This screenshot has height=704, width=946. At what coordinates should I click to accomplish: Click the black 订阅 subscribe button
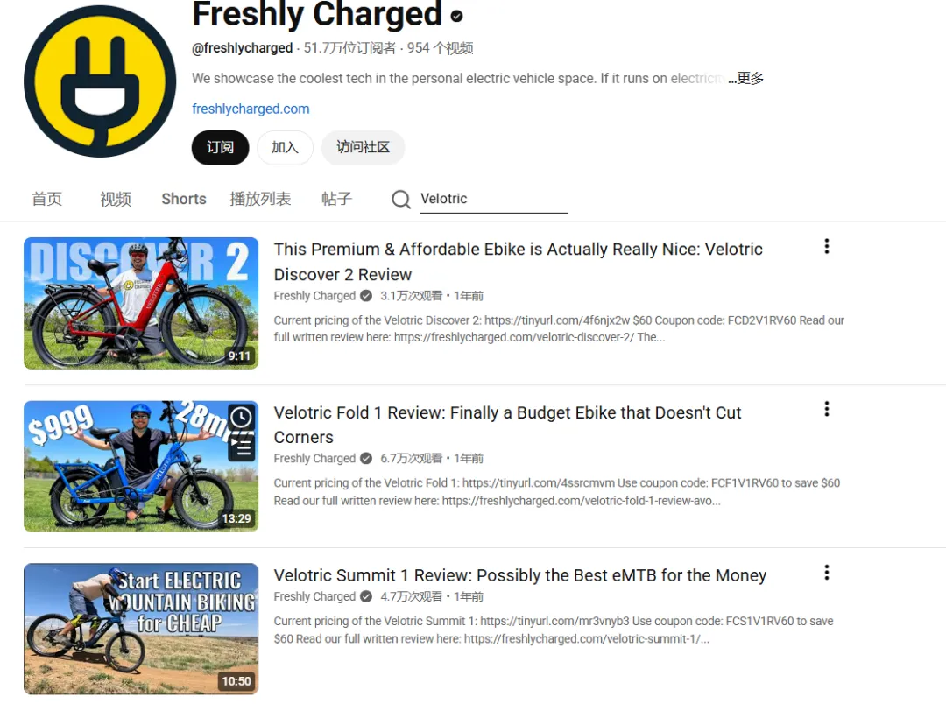coord(220,148)
